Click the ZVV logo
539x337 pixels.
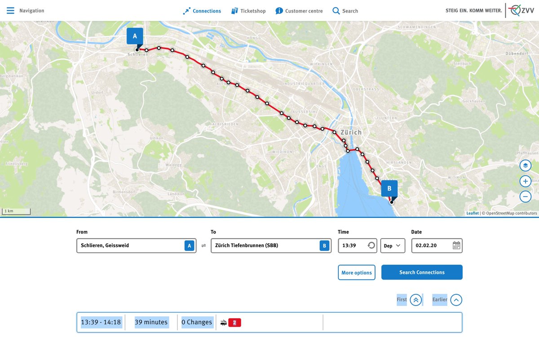tap(521, 10)
